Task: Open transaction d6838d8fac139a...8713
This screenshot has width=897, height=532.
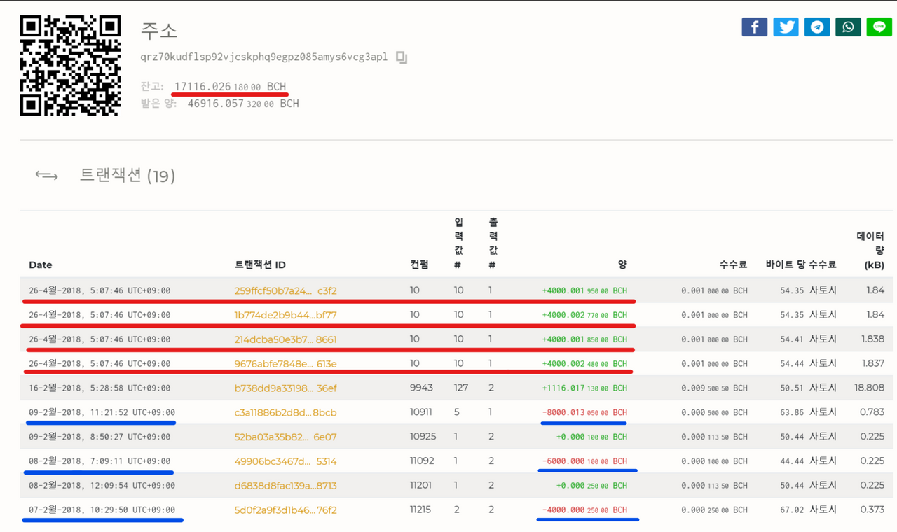Action: tap(285, 485)
